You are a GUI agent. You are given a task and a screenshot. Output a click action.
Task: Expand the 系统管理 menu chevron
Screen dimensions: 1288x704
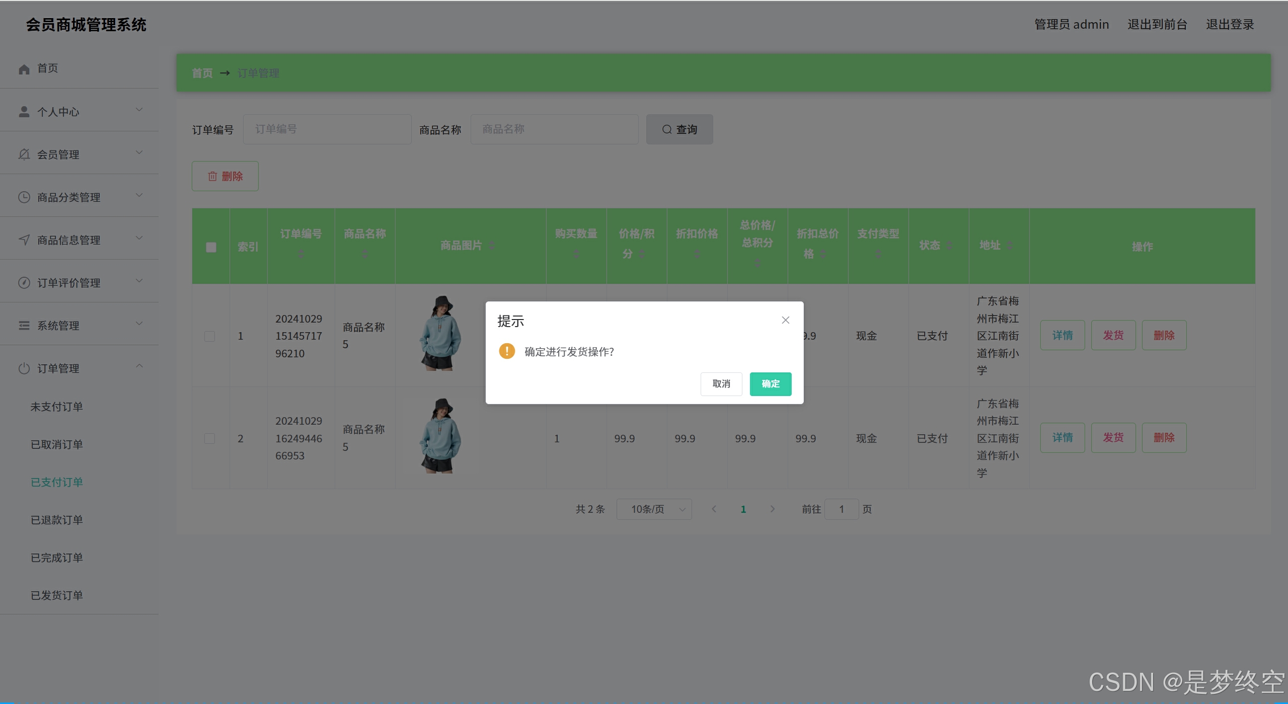coord(139,324)
